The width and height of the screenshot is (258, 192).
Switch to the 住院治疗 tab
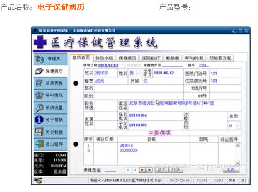coord(151,58)
